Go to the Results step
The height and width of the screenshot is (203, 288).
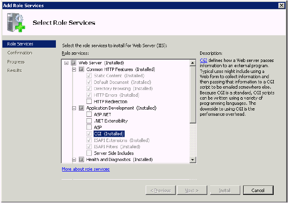(x=14, y=71)
